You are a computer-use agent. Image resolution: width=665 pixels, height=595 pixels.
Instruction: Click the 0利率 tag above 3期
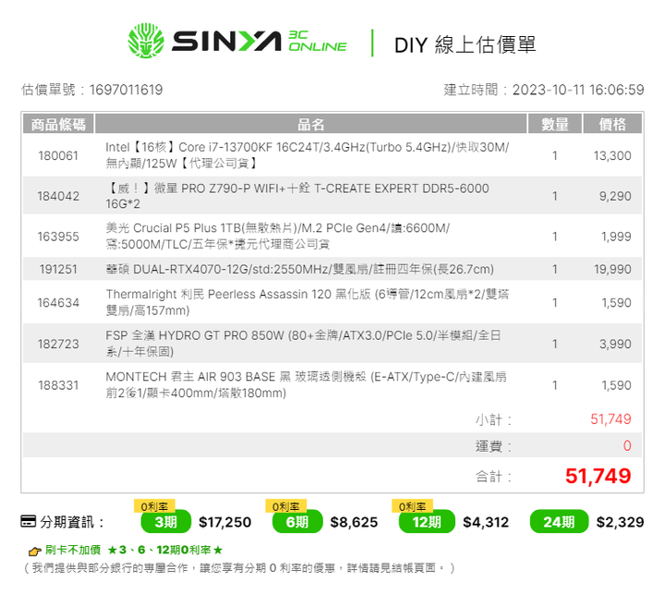(x=154, y=506)
